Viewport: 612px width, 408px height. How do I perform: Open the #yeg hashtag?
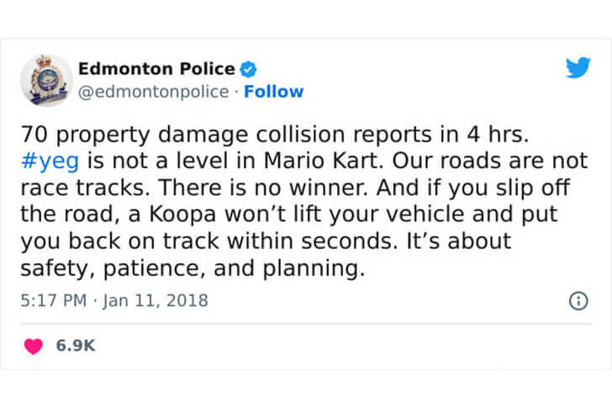click(50, 162)
